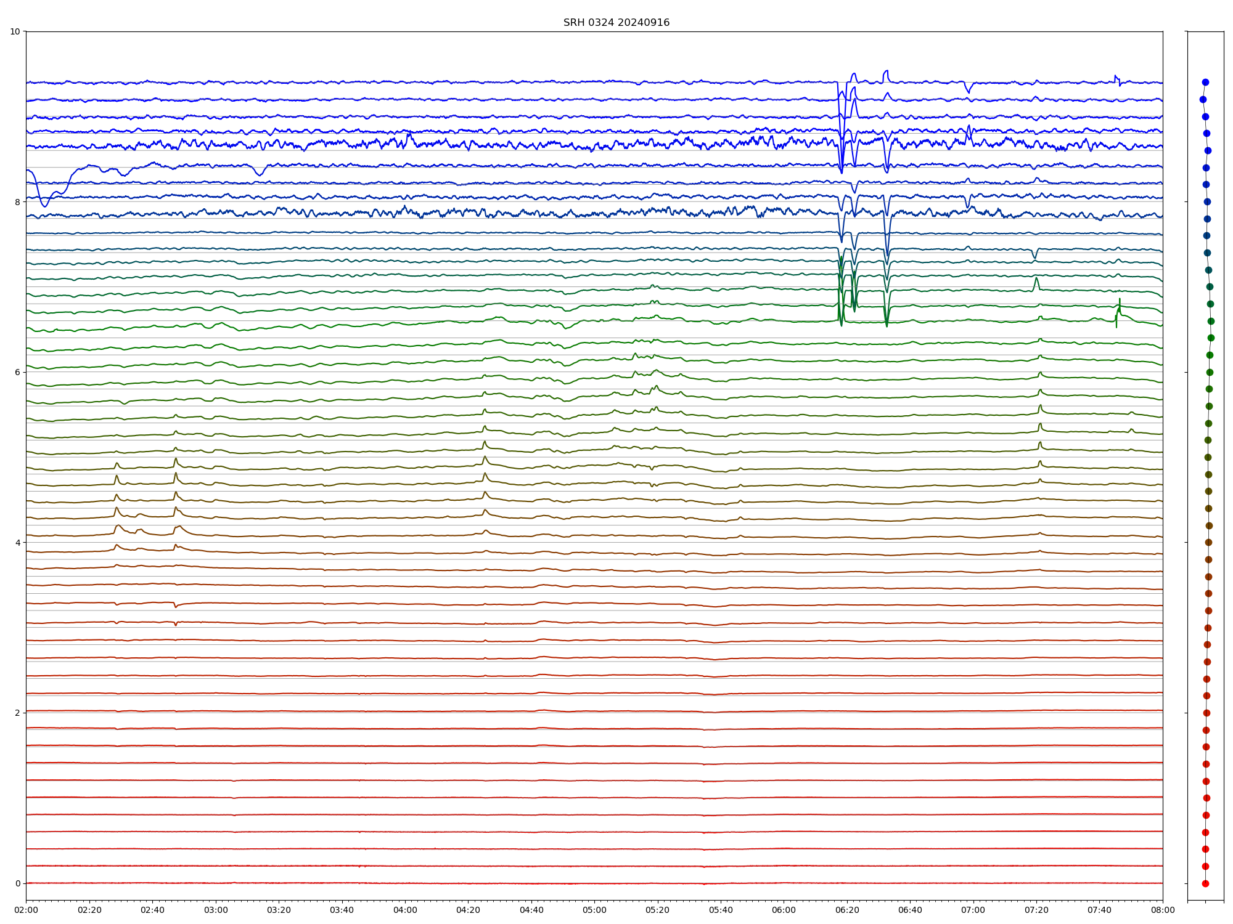Image resolution: width=1233 pixels, height=924 pixels.
Task: Click the 04:00 time axis label
Action: coord(405,910)
